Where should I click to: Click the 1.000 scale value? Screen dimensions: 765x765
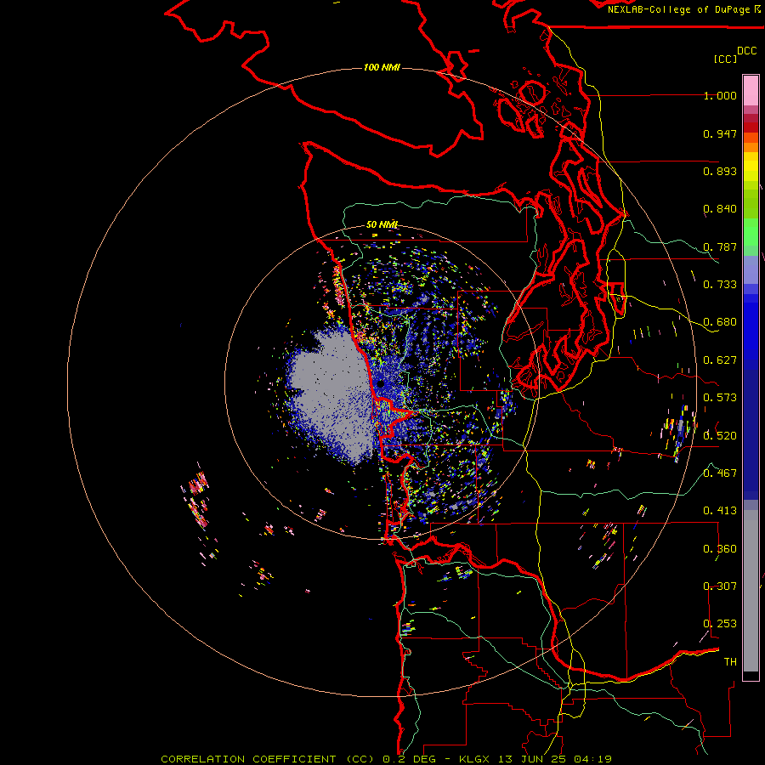(x=720, y=95)
